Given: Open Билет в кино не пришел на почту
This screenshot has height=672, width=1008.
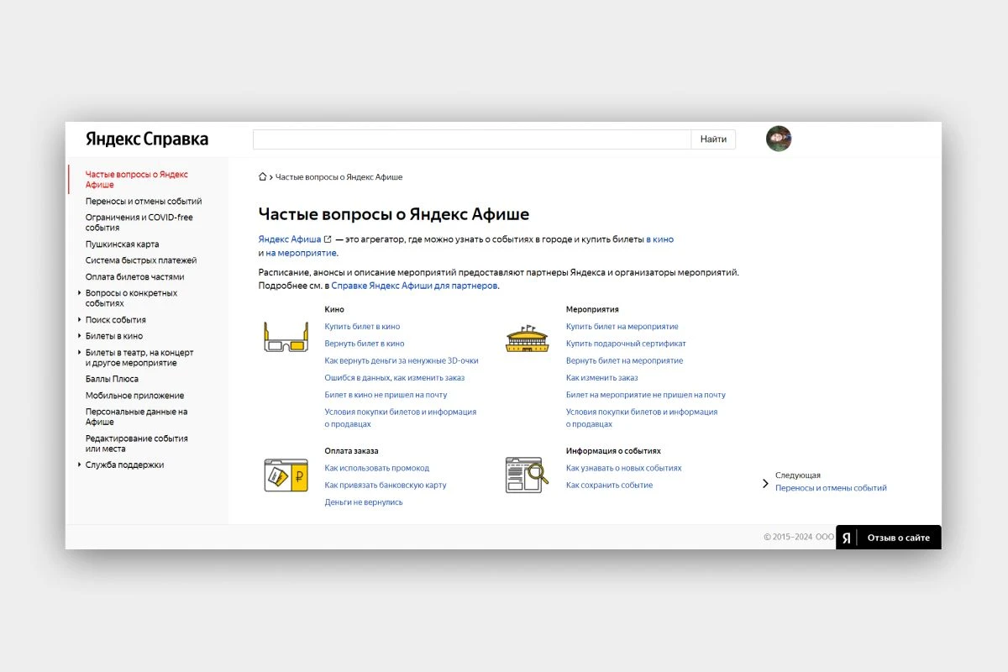Looking at the screenshot, I should click(x=386, y=395).
